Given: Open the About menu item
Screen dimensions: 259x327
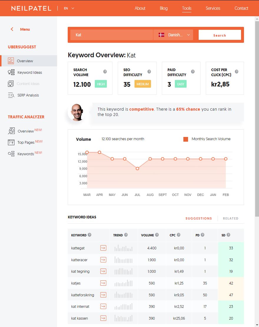Looking at the screenshot, I should pyautogui.click(x=140, y=8).
